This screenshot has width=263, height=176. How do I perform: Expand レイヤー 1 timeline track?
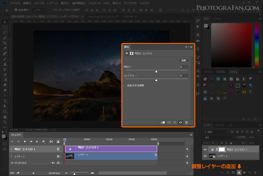12,156
